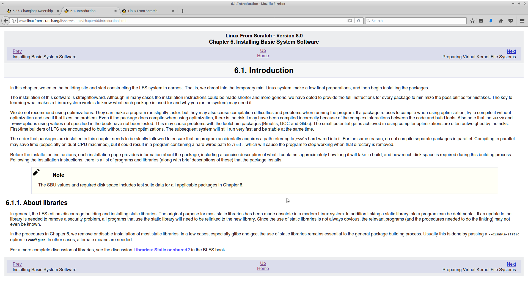Viewport: 528px width, 297px height.
Task: Open site information icon in address bar
Action: tap(13, 21)
